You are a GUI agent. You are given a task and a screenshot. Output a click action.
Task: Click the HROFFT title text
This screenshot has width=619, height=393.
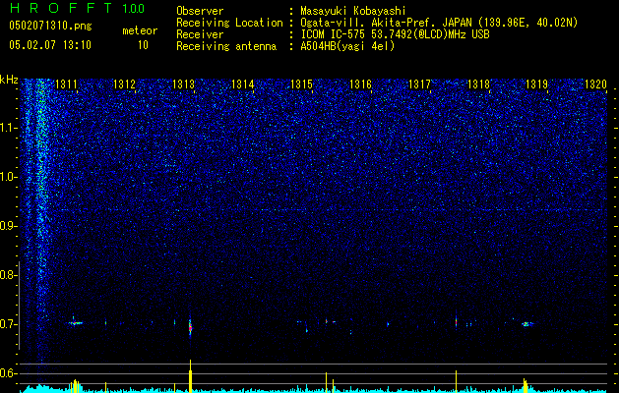coord(62,8)
